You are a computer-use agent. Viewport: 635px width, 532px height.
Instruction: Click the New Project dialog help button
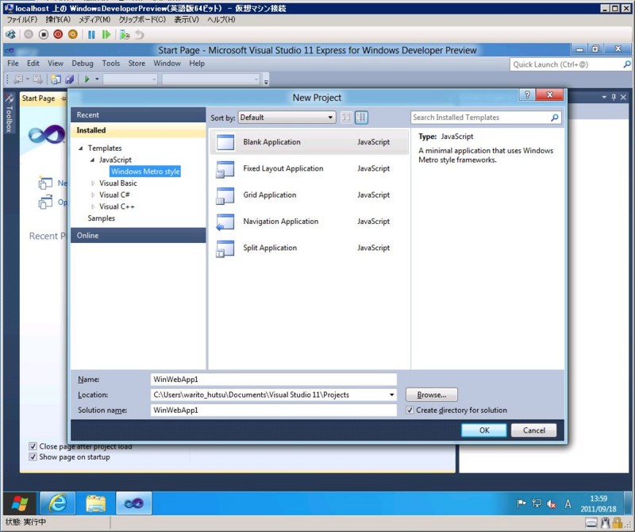[527, 94]
